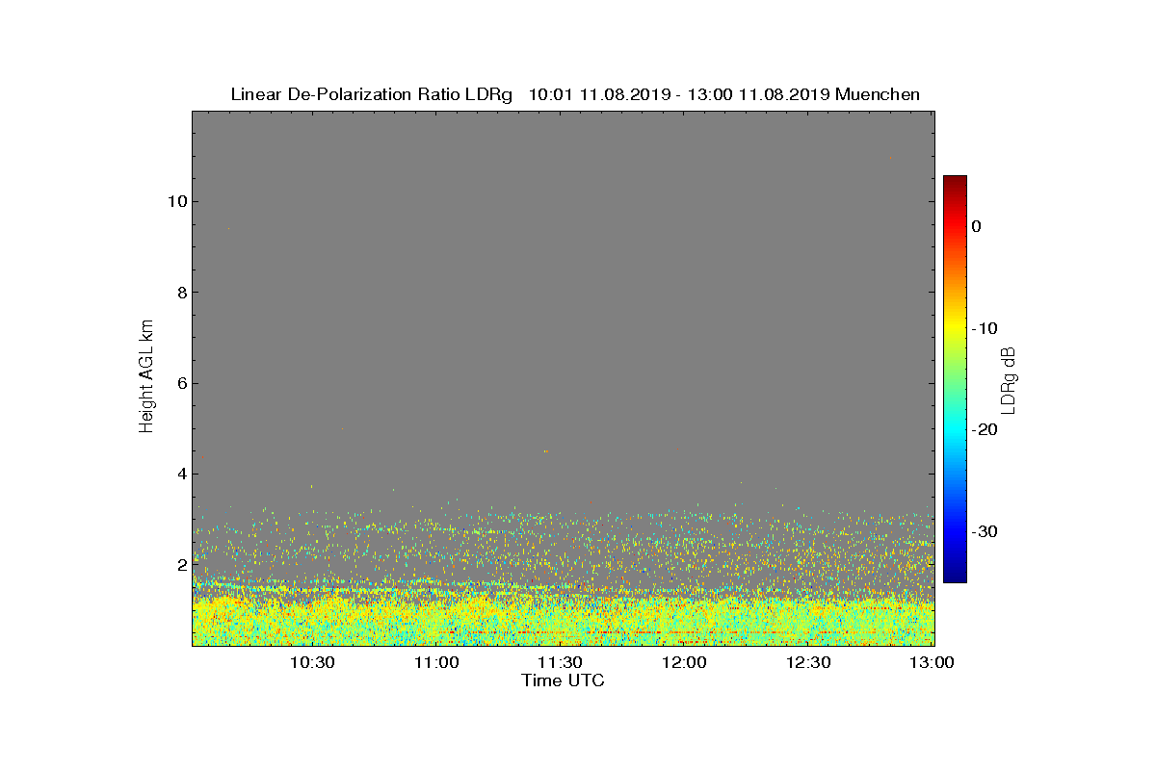1156x770 pixels.
Task: Click the height tick label '10'
Action: [x=175, y=201]
